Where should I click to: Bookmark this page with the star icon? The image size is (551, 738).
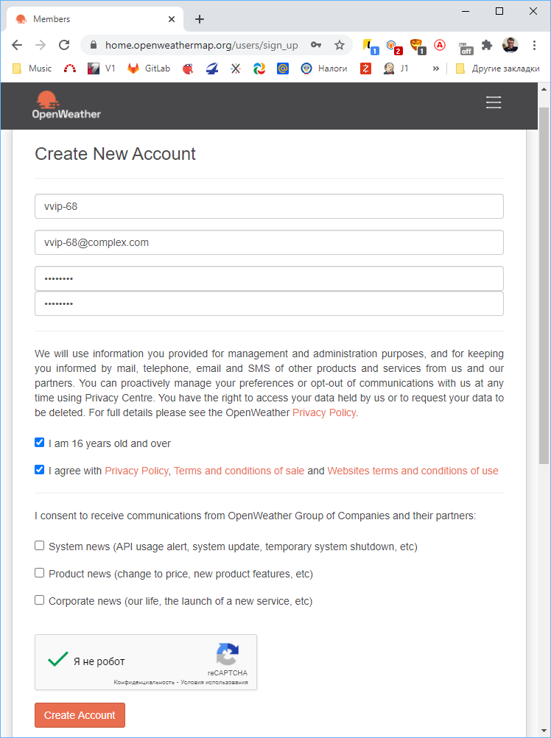(340, 45)
